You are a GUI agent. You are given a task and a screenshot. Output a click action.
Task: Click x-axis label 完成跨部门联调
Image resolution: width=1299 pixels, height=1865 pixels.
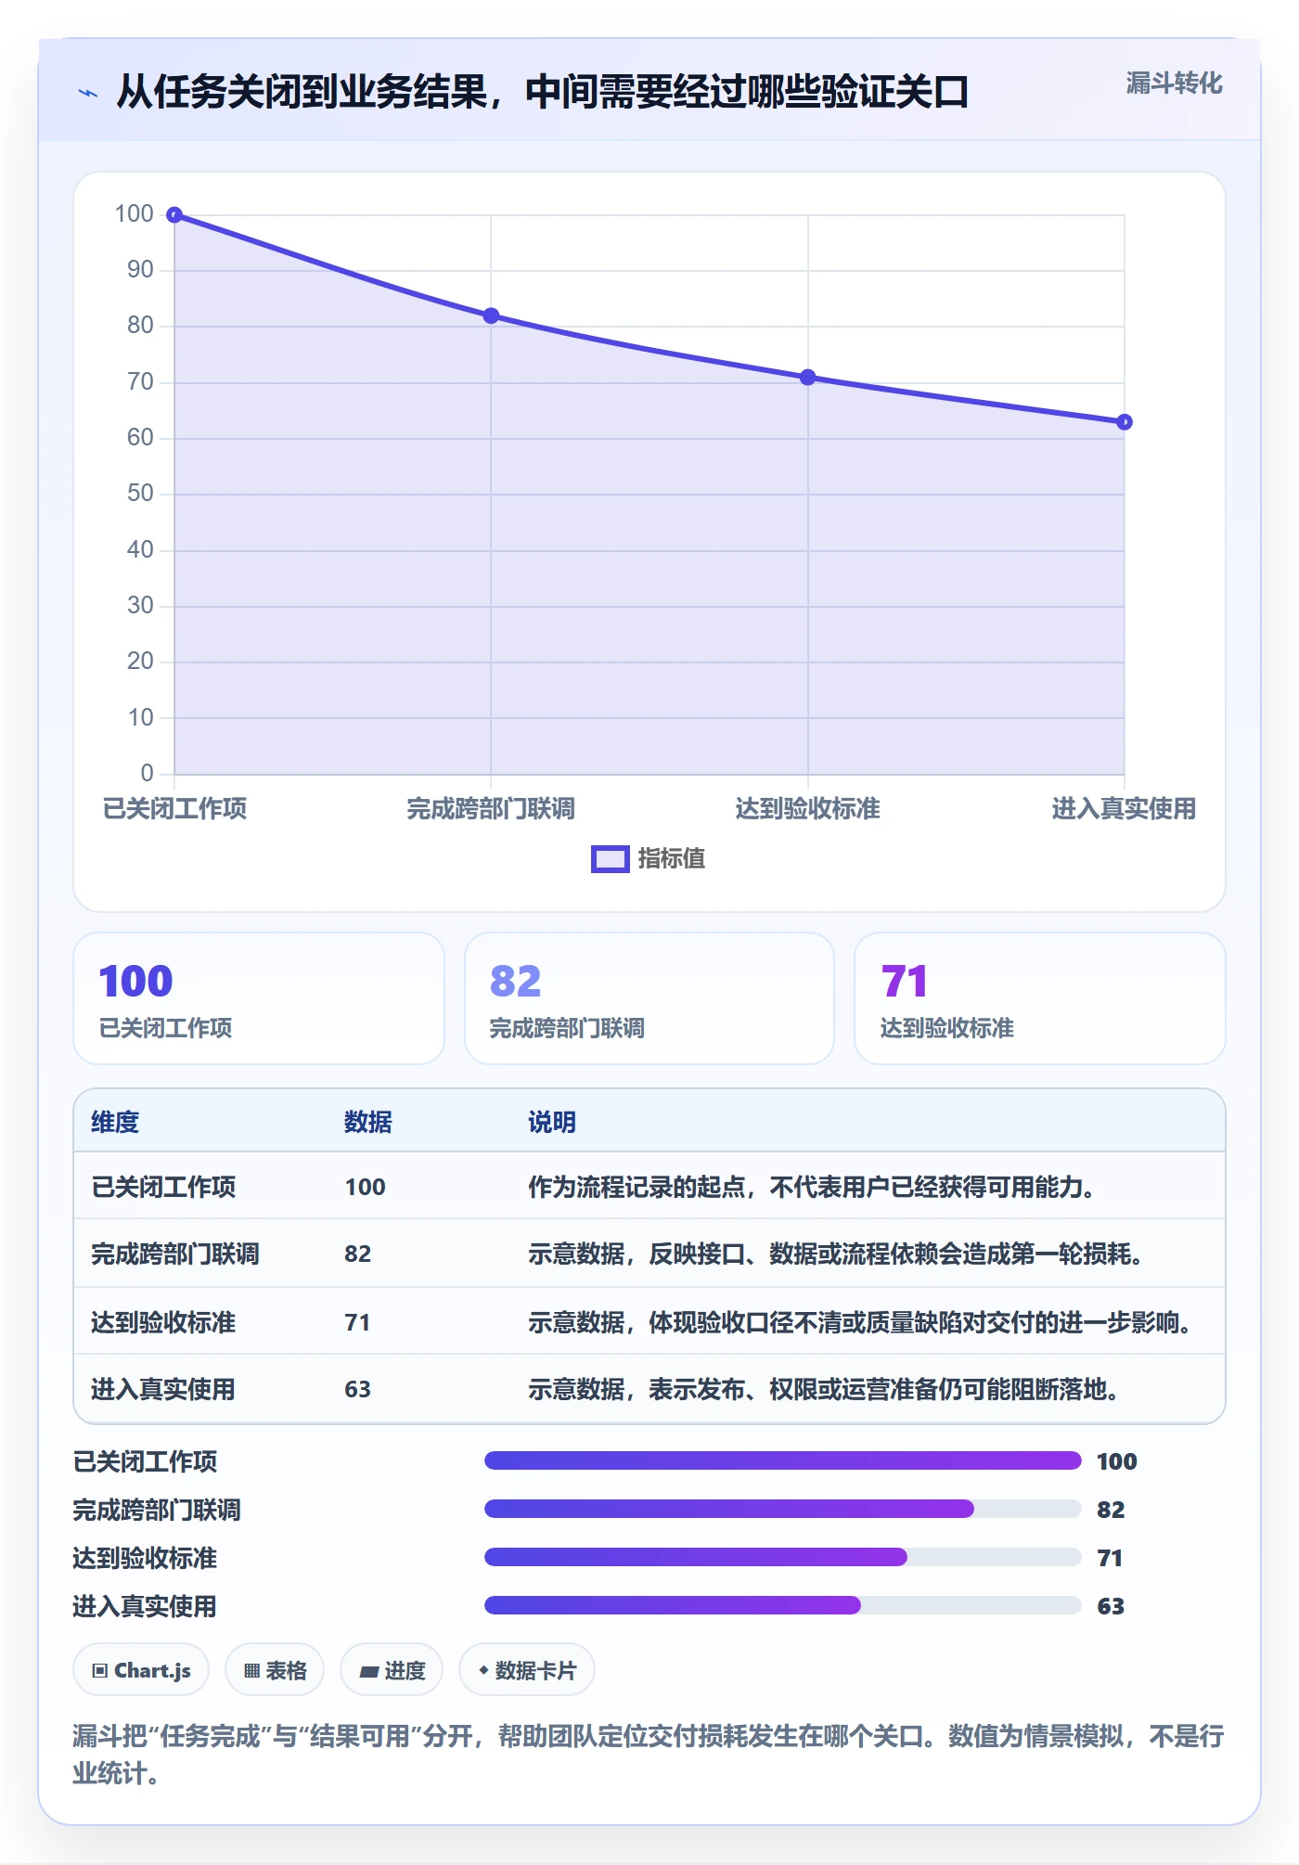[491, 808]
